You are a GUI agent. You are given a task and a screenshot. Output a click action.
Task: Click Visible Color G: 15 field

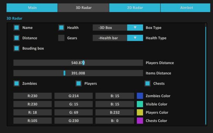73,104
